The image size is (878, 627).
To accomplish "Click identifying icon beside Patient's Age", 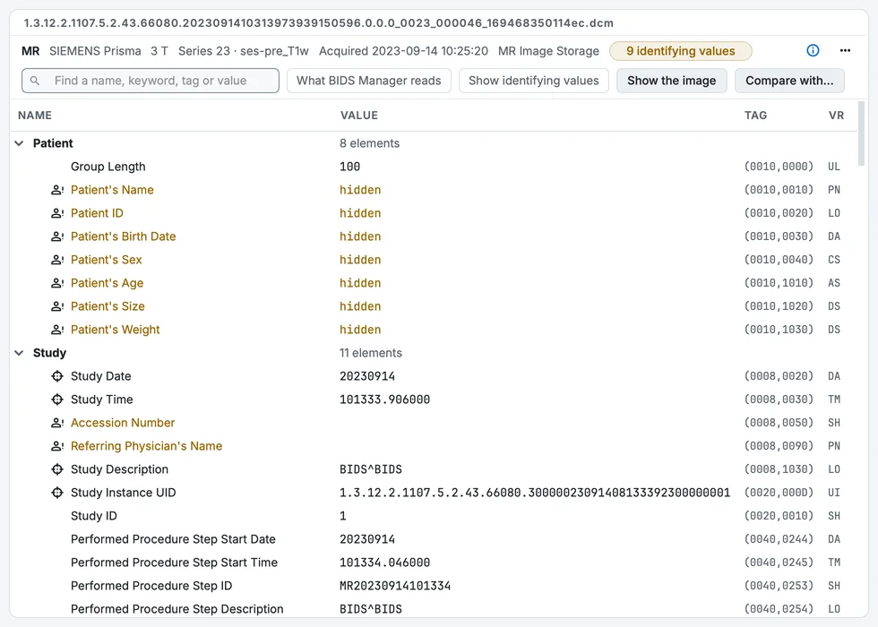I will pyautogui.click(x=57, y=283).
